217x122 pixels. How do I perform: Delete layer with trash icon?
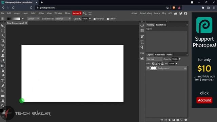[185, 120]
